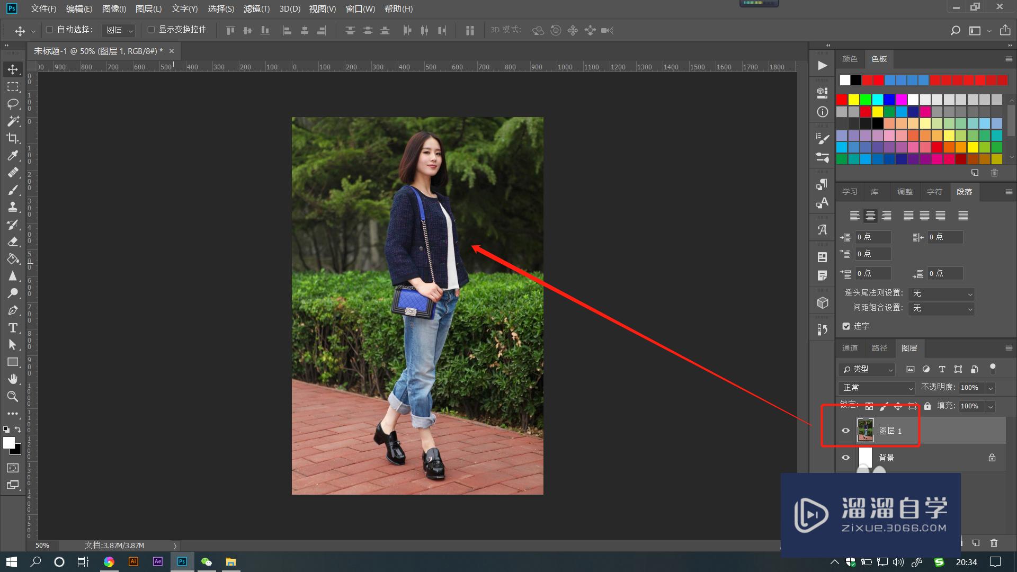The width and height of the screenshot is (1017, 572).
Task: Open the blend mode 正常 dropdown
Action: click(x=877, y=388)
